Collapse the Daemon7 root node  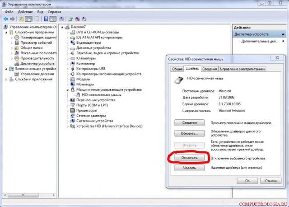click(x=62, y=27)
